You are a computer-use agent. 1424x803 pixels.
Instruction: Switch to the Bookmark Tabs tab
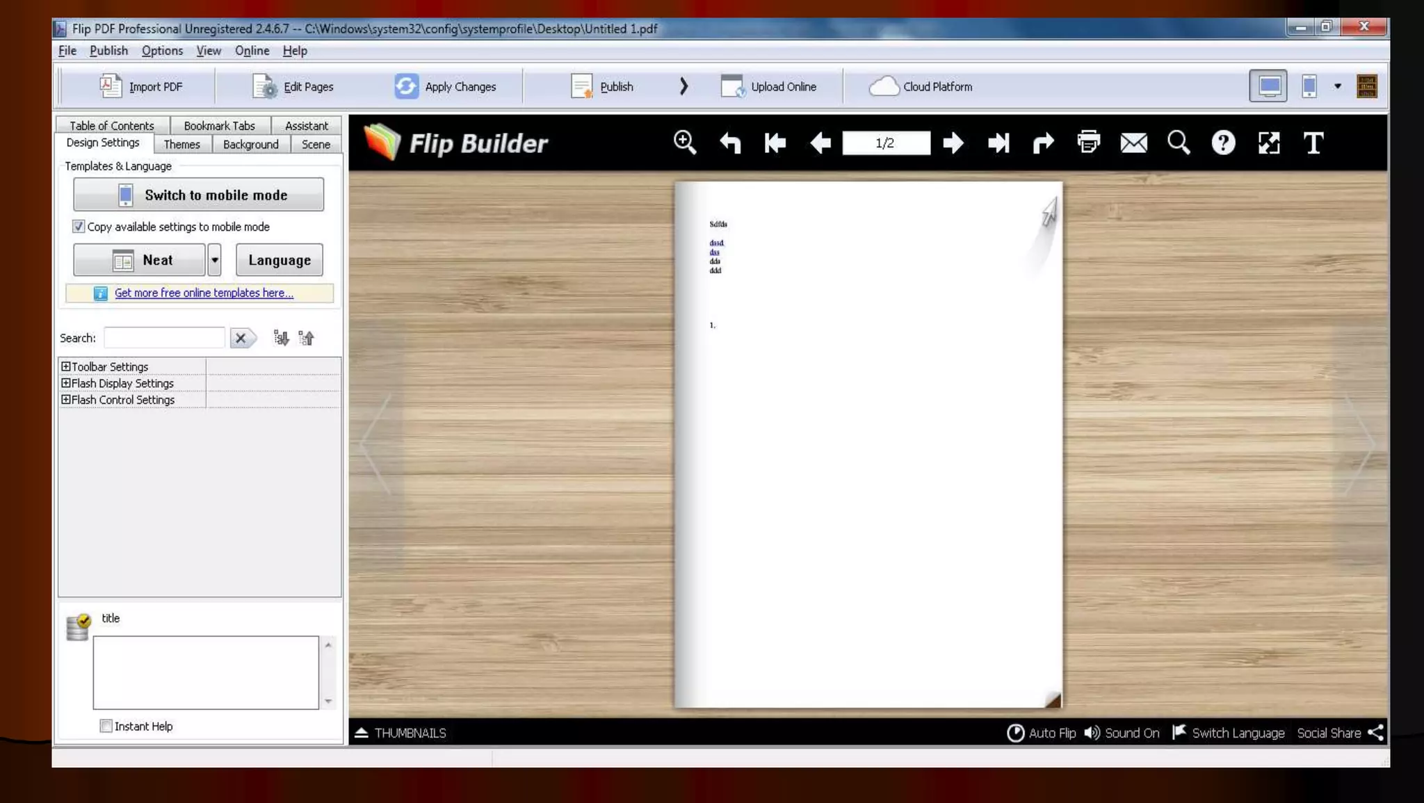[219, 126]
